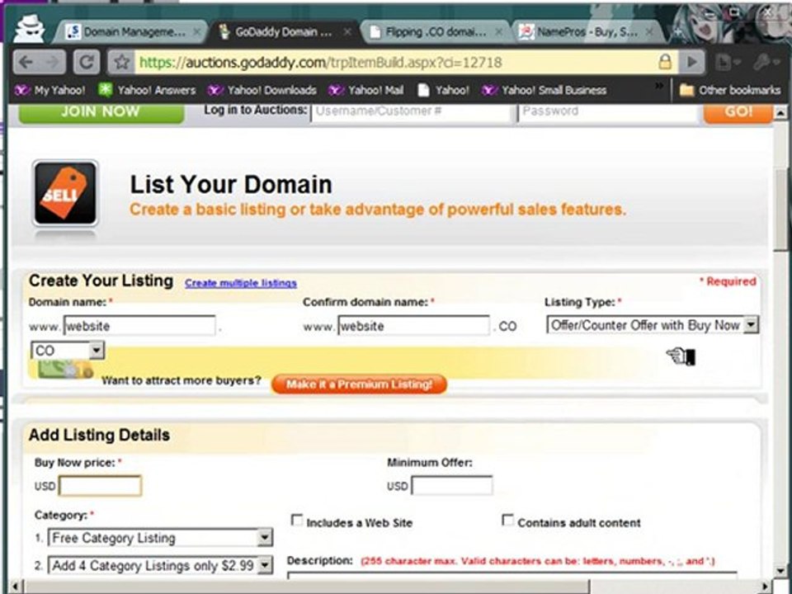
Task: Reload the page with the refresh icon
Action: tap(87, 62)
